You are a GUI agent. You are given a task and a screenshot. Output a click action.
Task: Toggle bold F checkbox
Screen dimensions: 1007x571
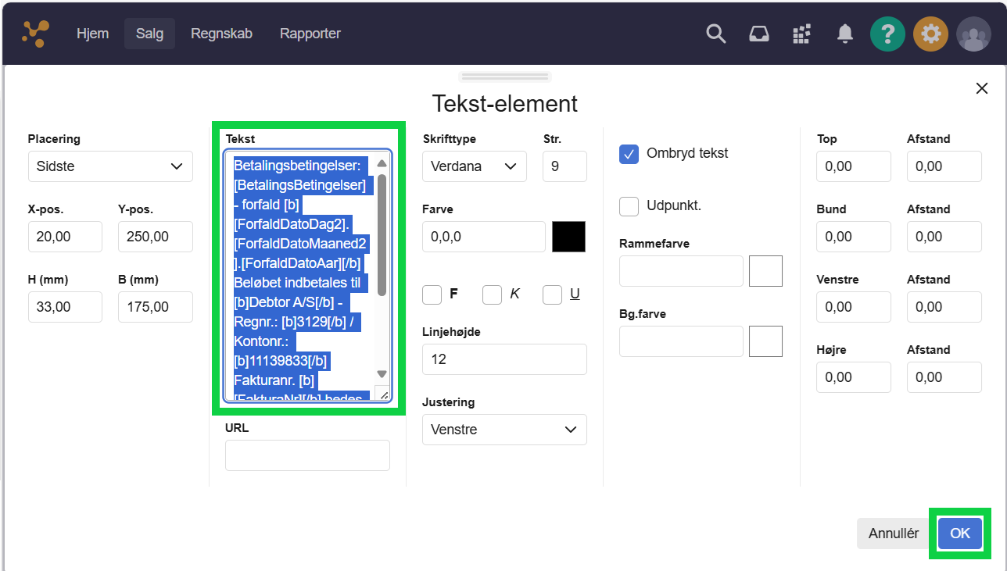432,294
